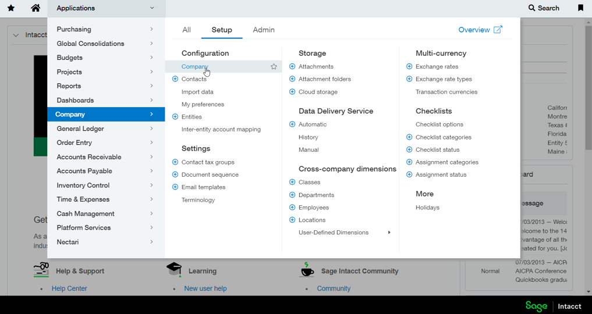Open Company configuration link

[x=195, y=67]
